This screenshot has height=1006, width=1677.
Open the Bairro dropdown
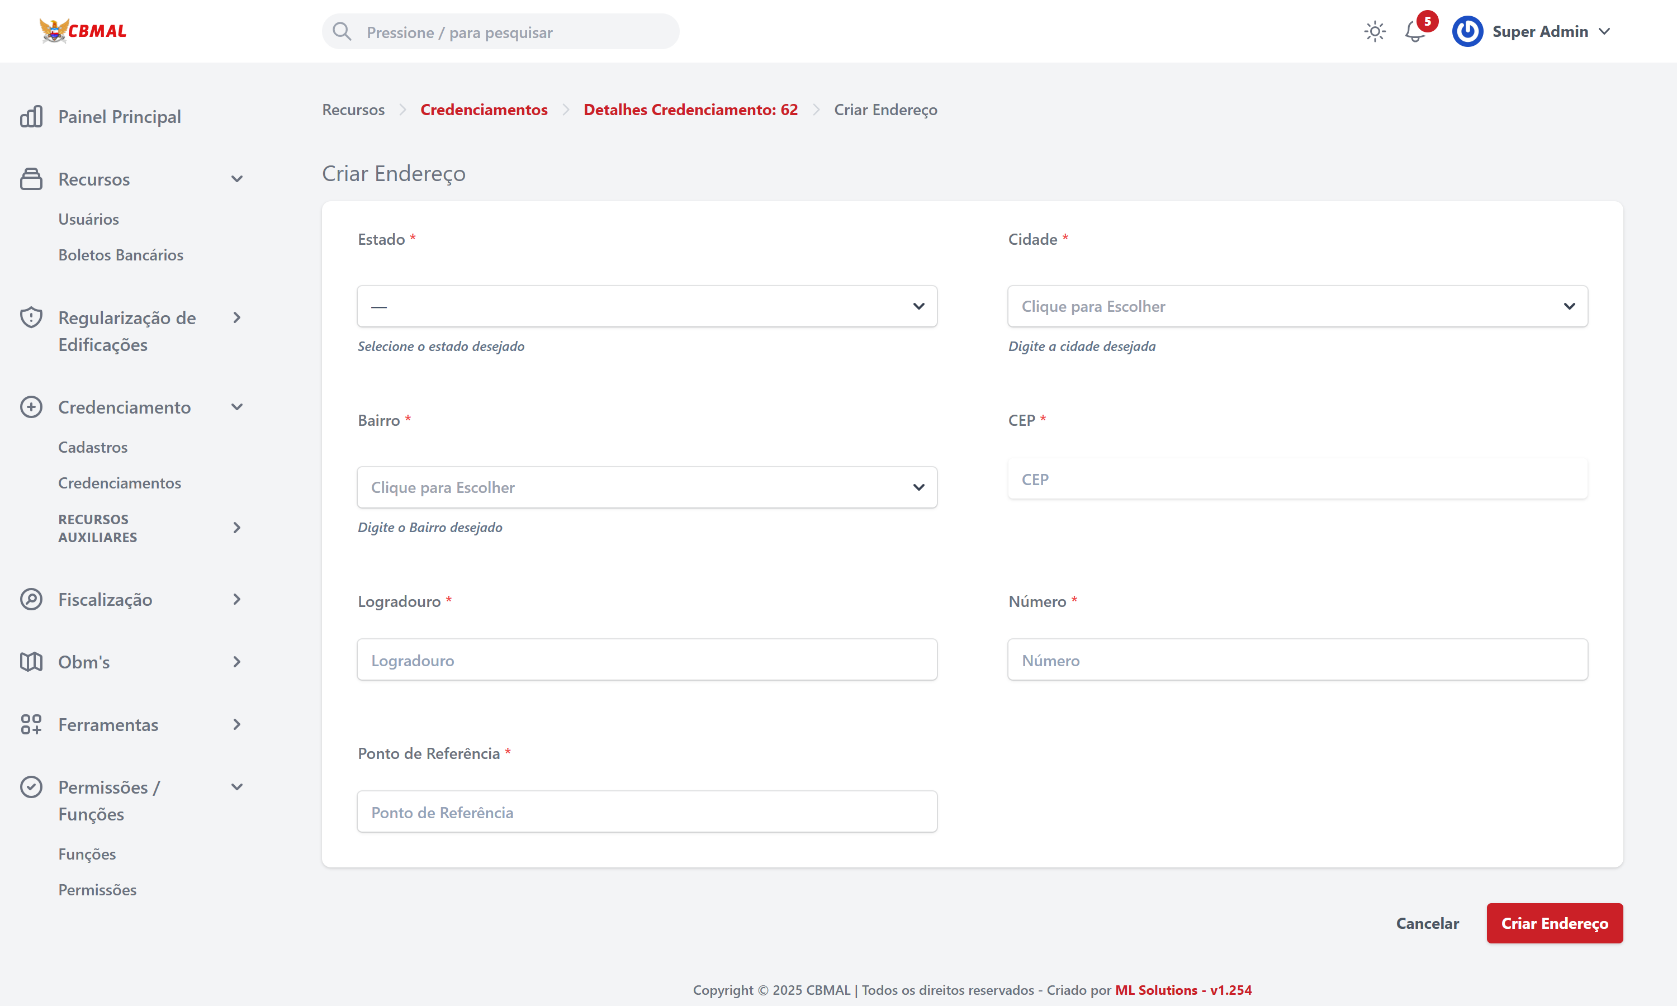point(647,487)
